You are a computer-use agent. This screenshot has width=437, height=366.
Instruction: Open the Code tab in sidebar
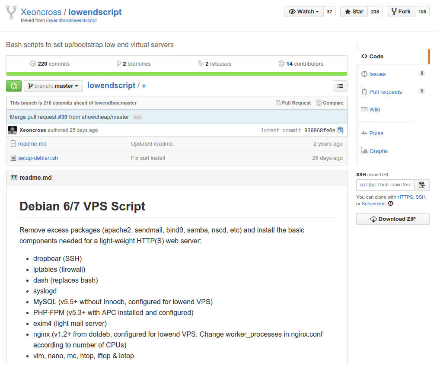pyautogui.click(x=392, y=56)
